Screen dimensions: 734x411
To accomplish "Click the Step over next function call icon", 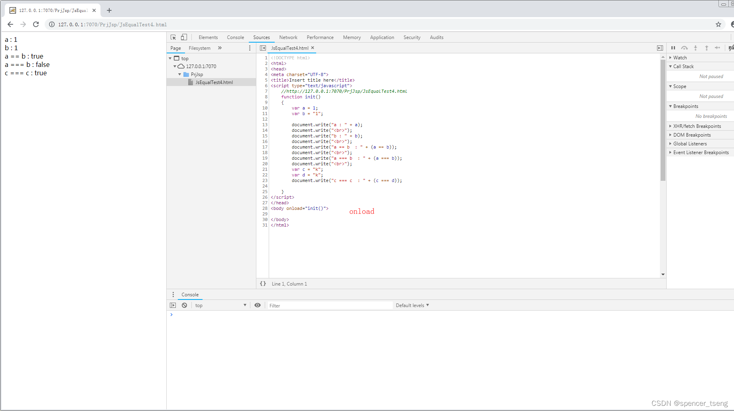I will [x=685, y=48].
